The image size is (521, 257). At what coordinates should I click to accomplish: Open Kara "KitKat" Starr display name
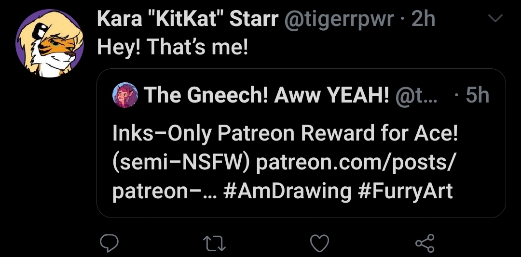click(x=187, y=20)
